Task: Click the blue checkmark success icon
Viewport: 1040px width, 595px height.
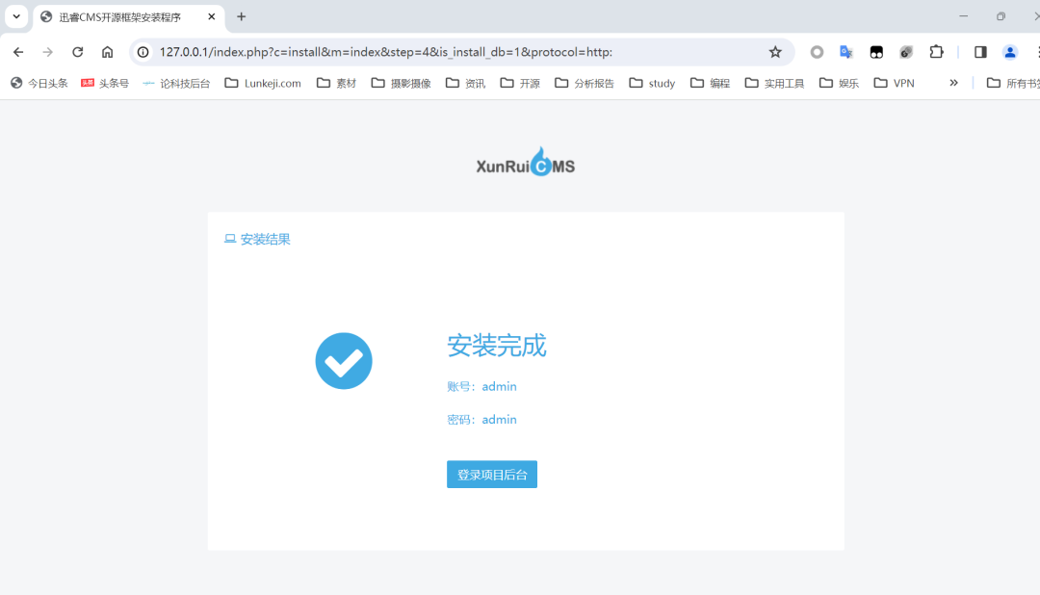Action: click(344, 360)
